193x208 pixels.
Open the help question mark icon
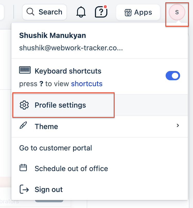point(101,12)
